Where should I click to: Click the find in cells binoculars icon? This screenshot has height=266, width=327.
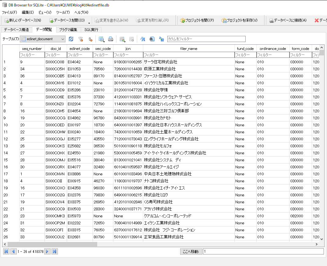[152, 39]
